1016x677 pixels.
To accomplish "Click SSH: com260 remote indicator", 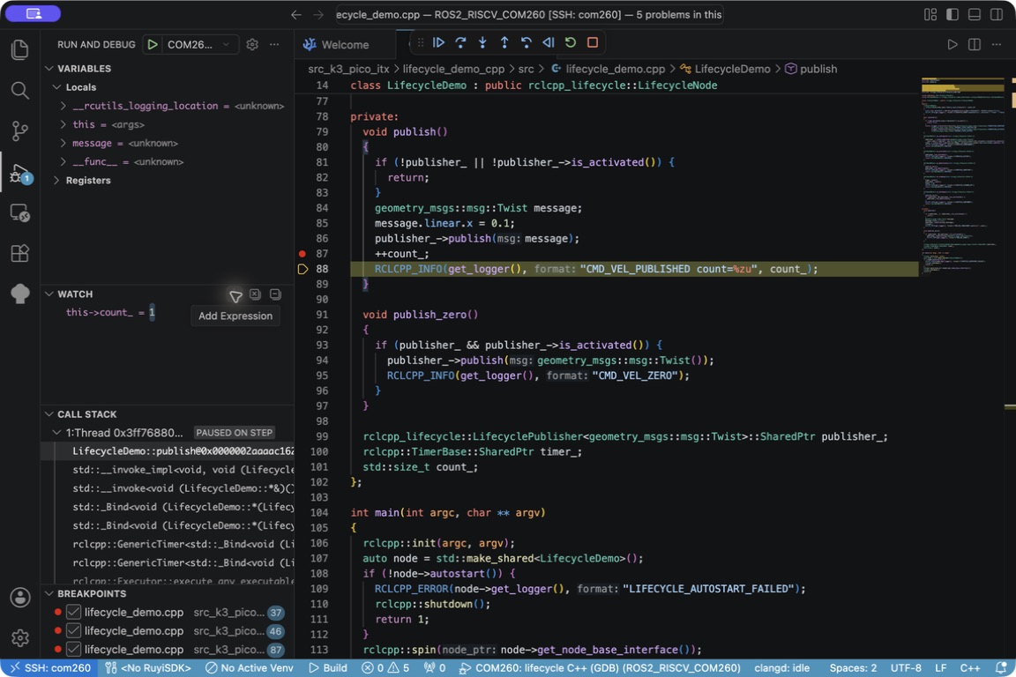I will point(50,668).
